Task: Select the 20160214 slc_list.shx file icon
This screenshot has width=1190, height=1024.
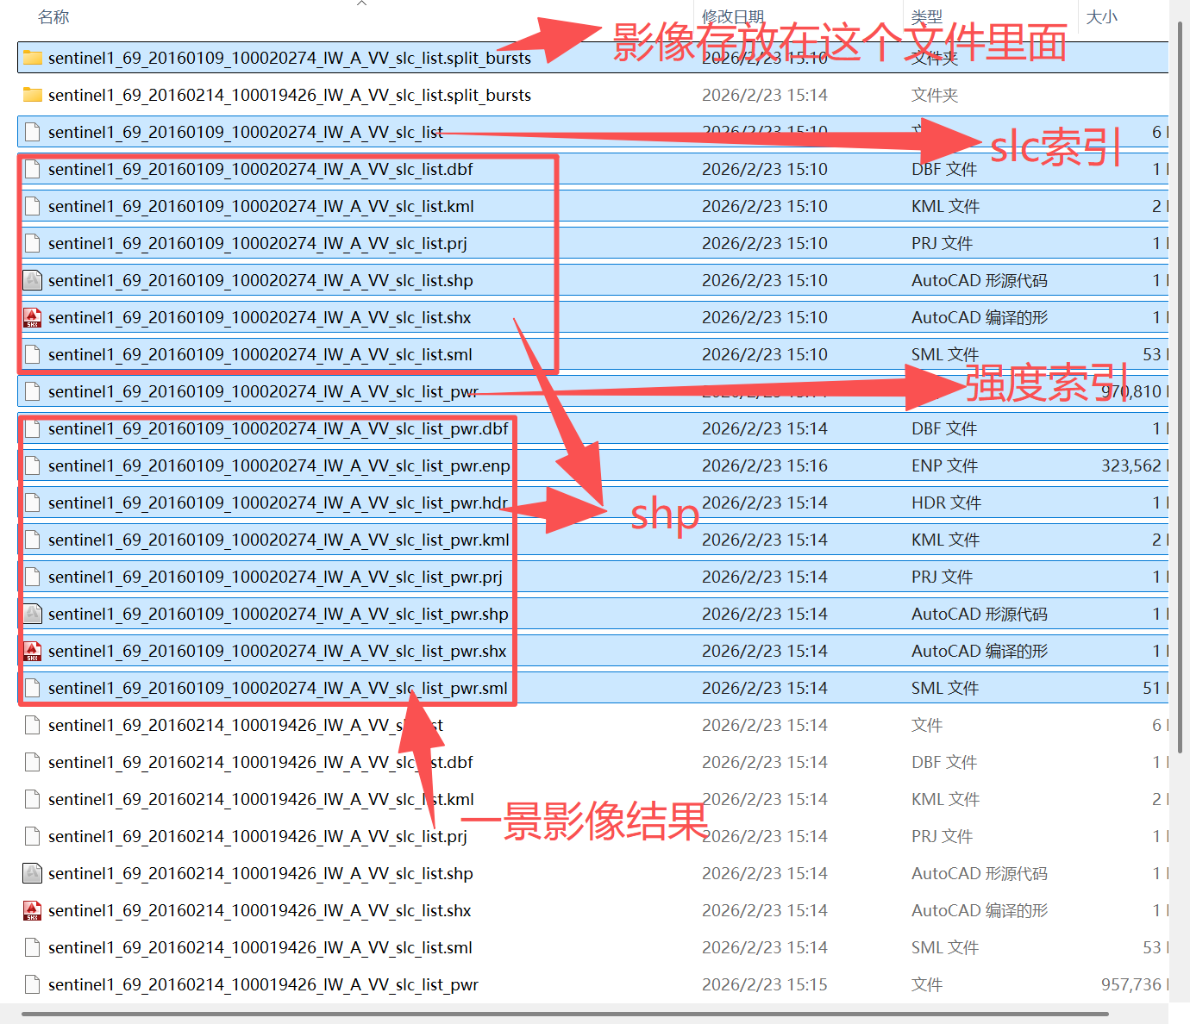Action: [x=33, y=910]
